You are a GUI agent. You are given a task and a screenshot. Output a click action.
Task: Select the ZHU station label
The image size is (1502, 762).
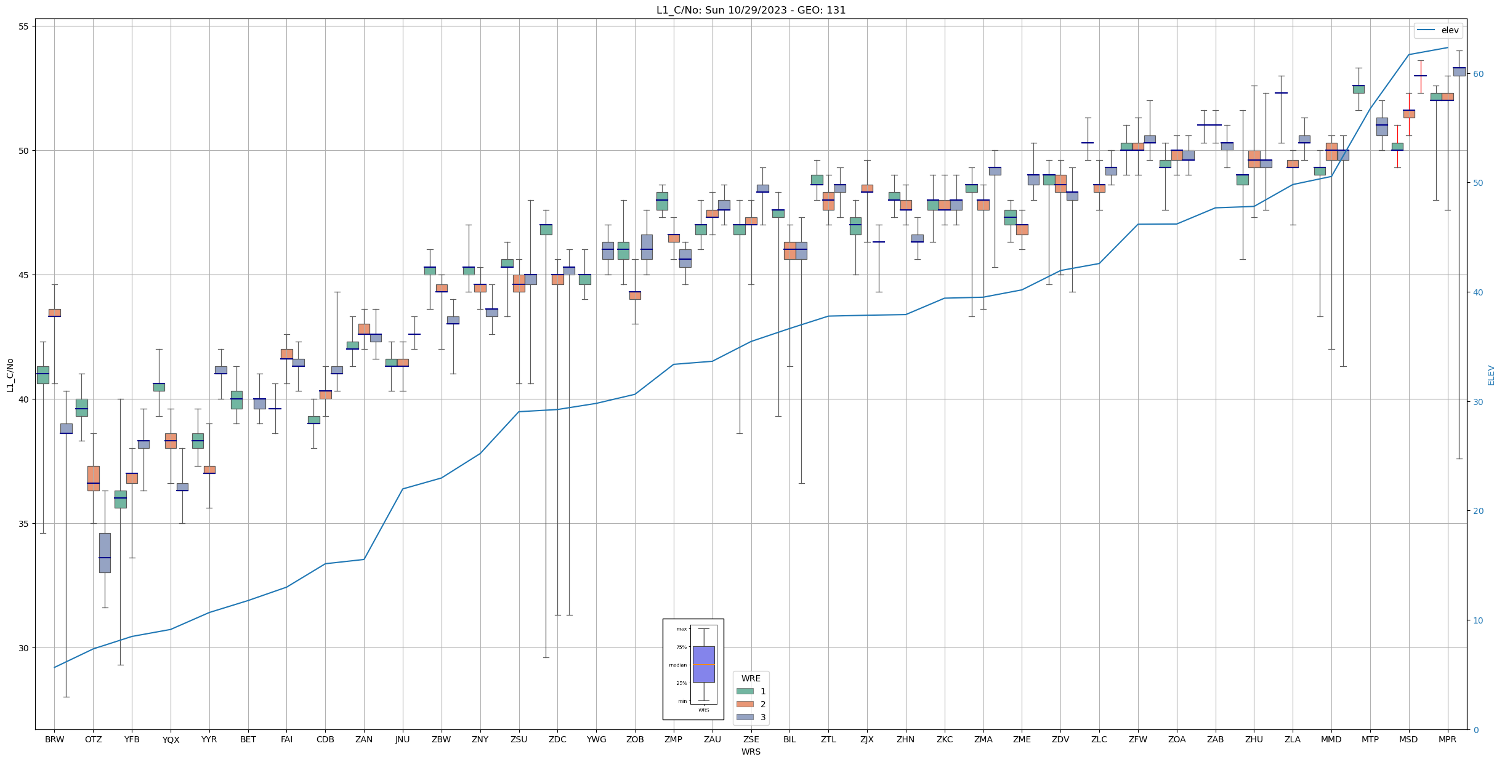(1254, 739)
